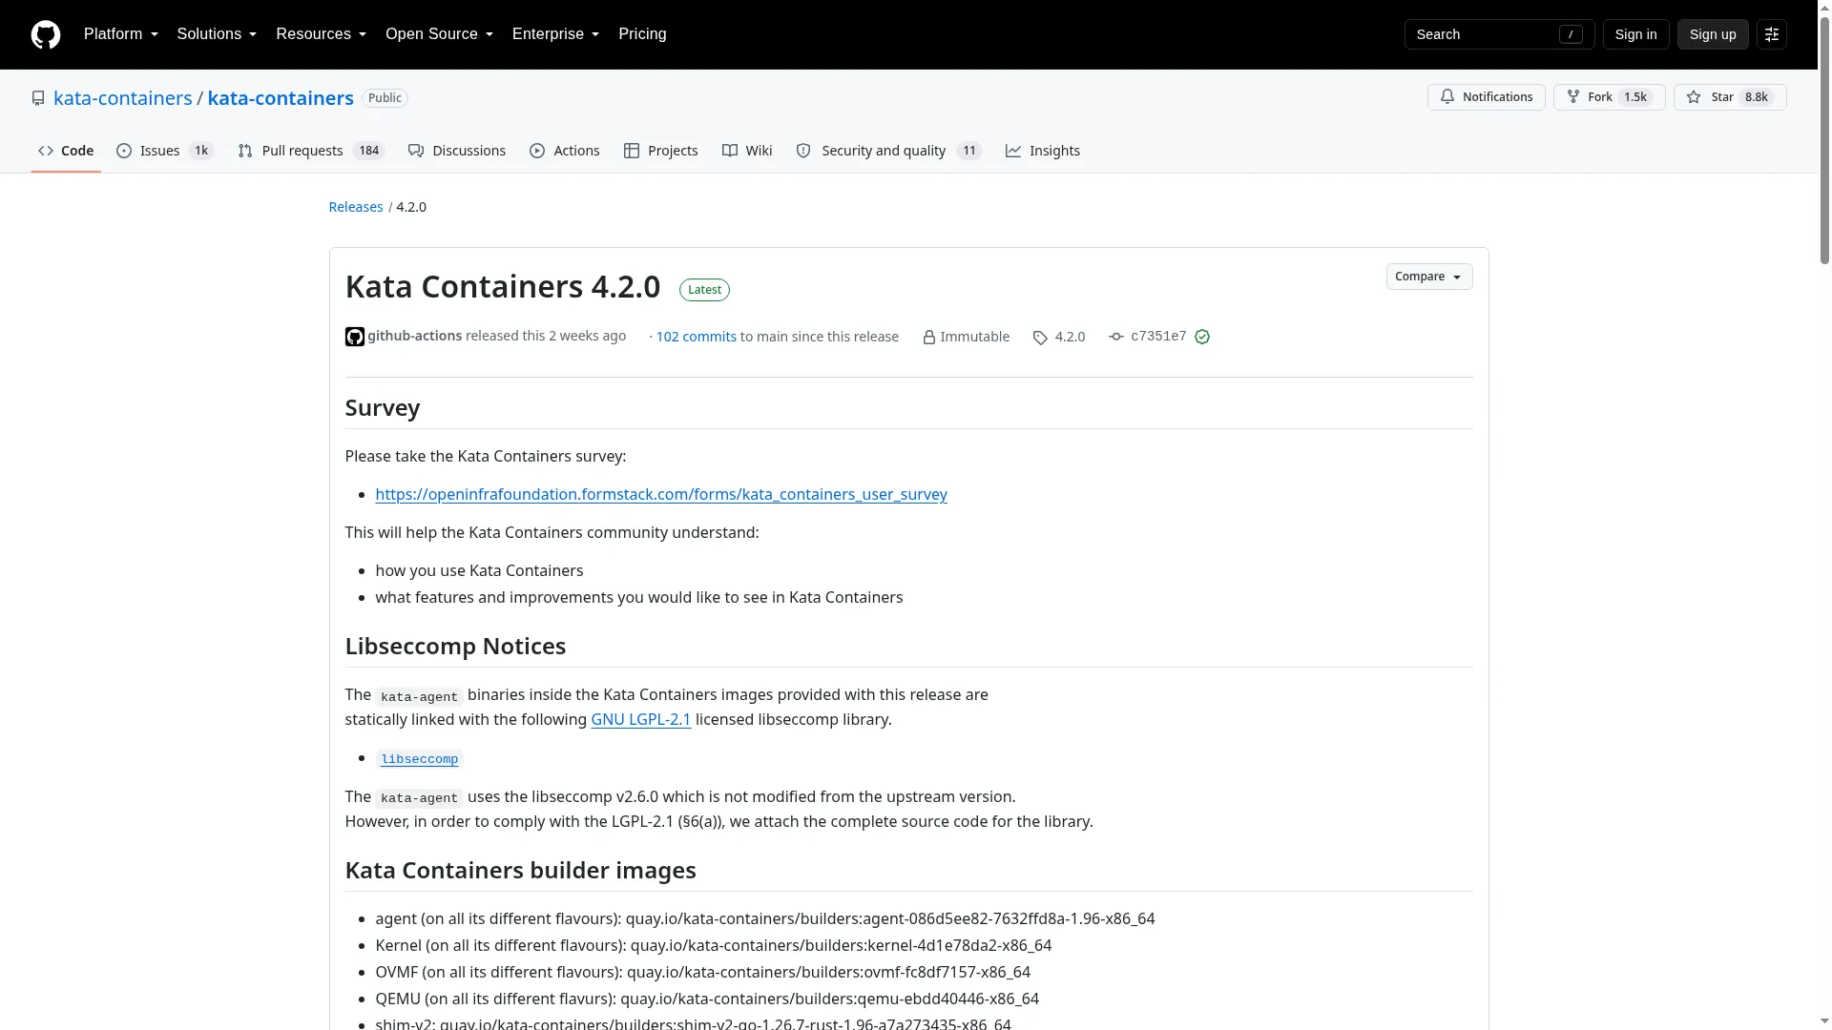Open the GNU LGPL-2.1 link
1832x1030 pixels.
[x=640, y=719]
